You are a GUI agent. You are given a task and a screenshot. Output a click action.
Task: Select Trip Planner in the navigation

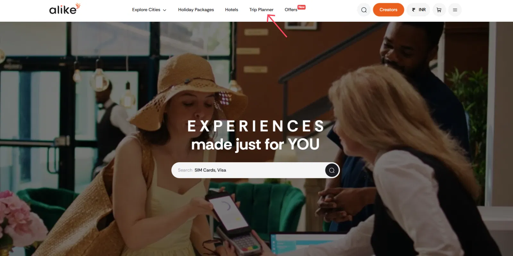tap(261, 10)
